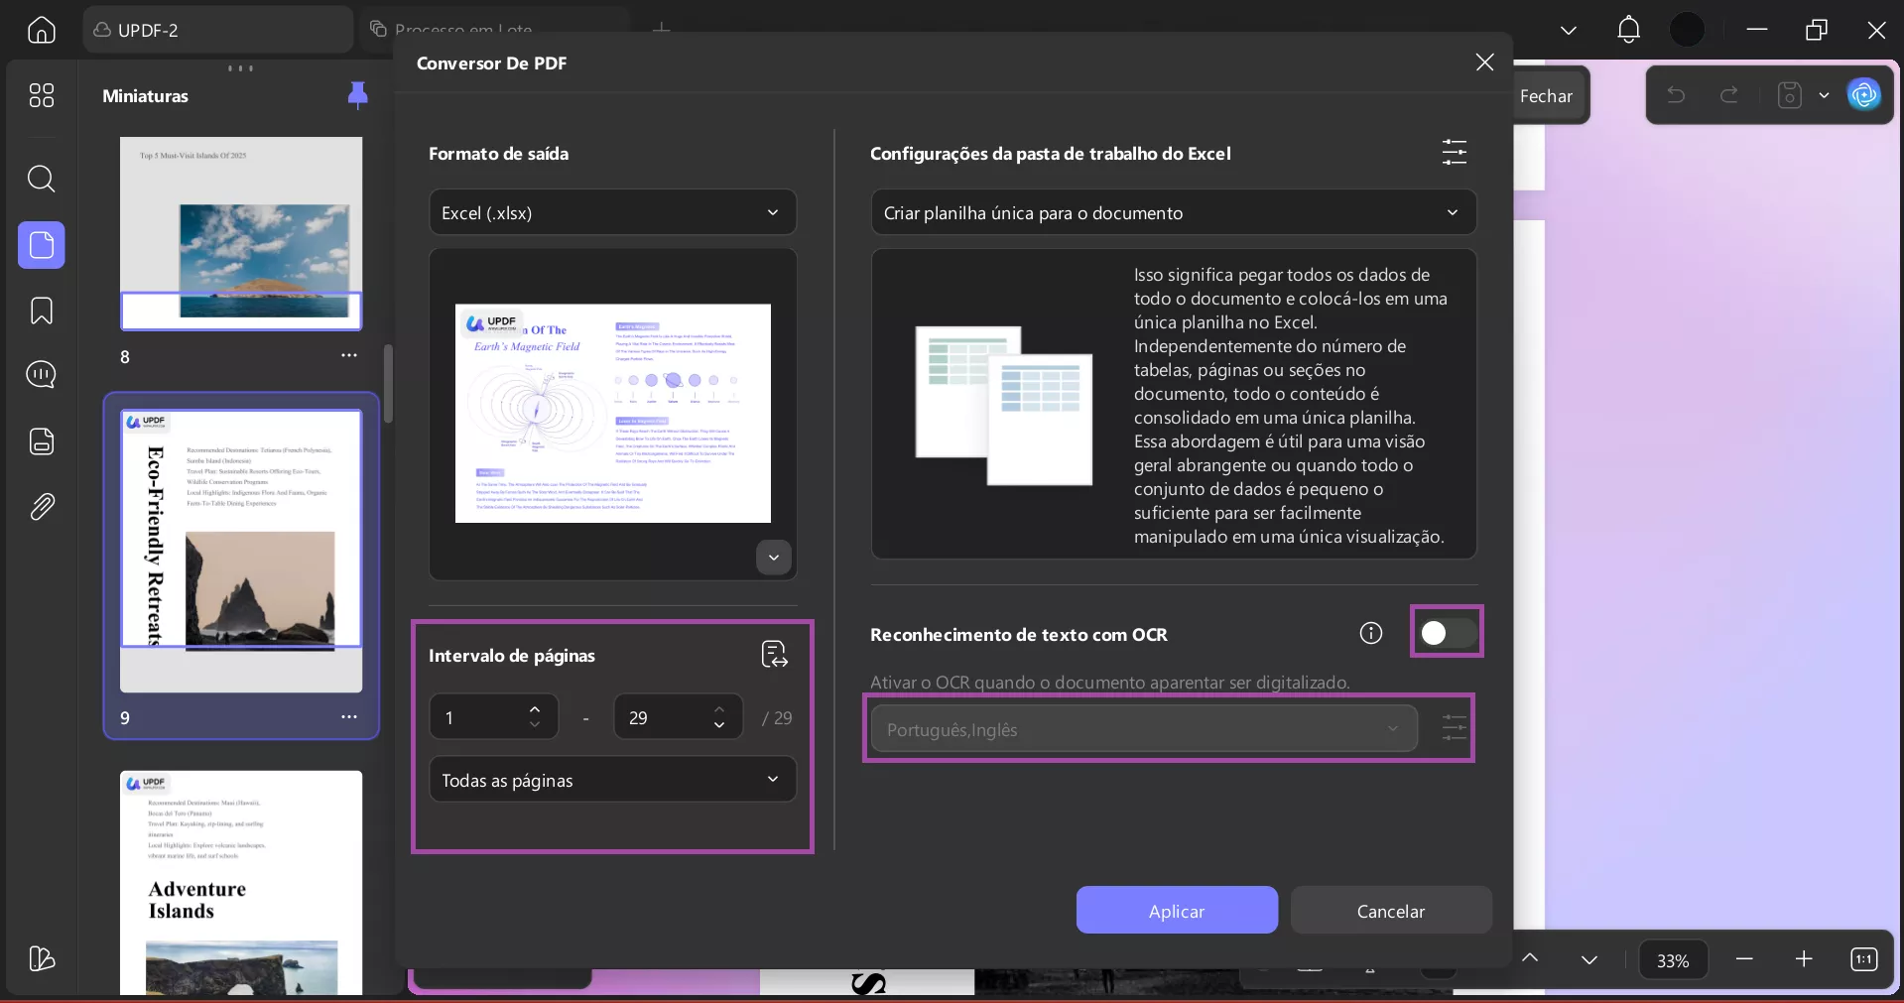
Task: Decrease zoom with the minus control
Action: [1745, 959]
